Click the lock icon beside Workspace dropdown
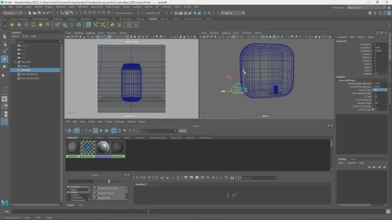Image resolution: width=392 pixels, height=220 pixels. click(389, 7)
